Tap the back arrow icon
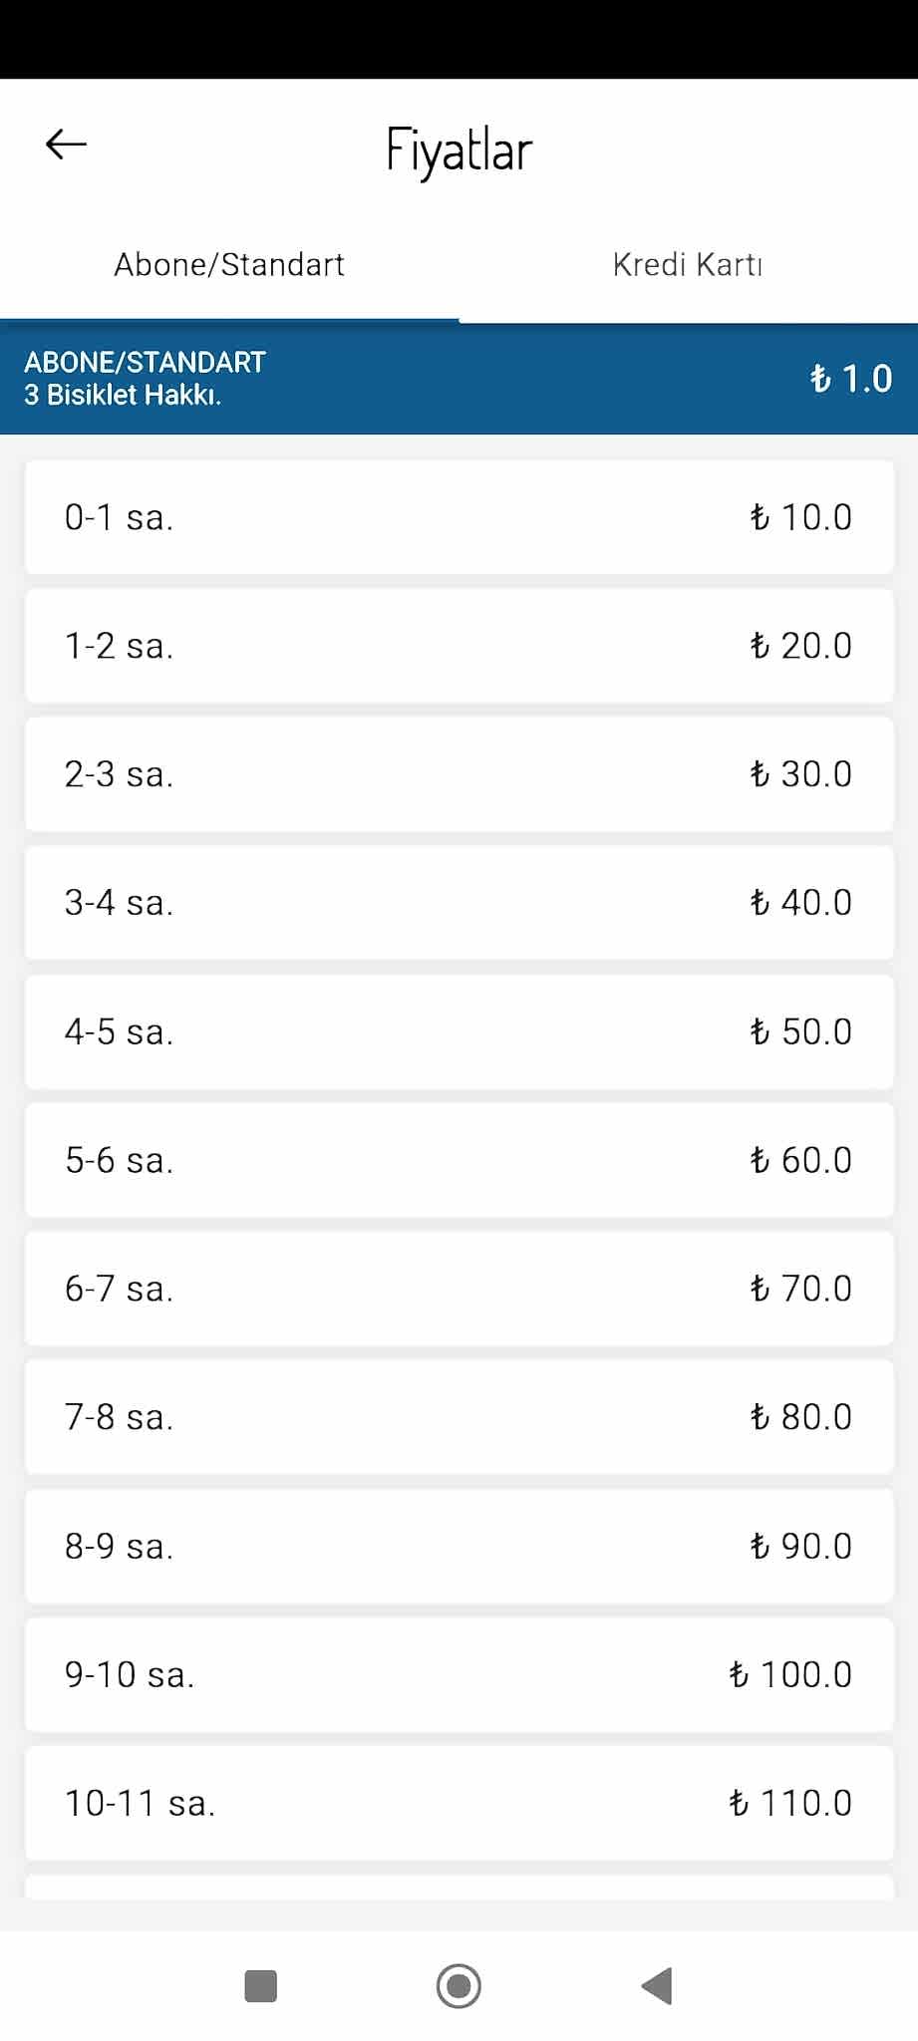This screenshot has width=918, height=2041. pyautogui.click(x=66, y=146)
